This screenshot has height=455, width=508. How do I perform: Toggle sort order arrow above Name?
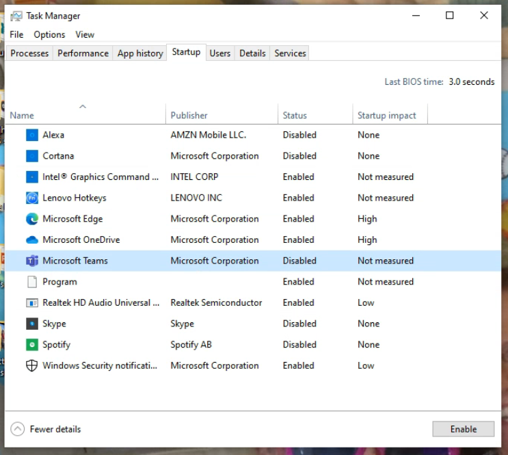(83, 106)
